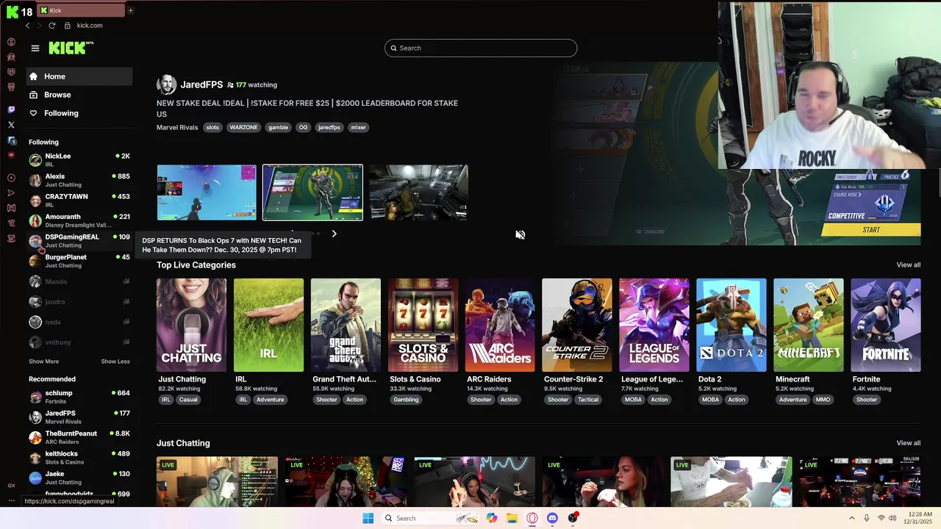Open Copilot from the taskbar

(491, 518)
